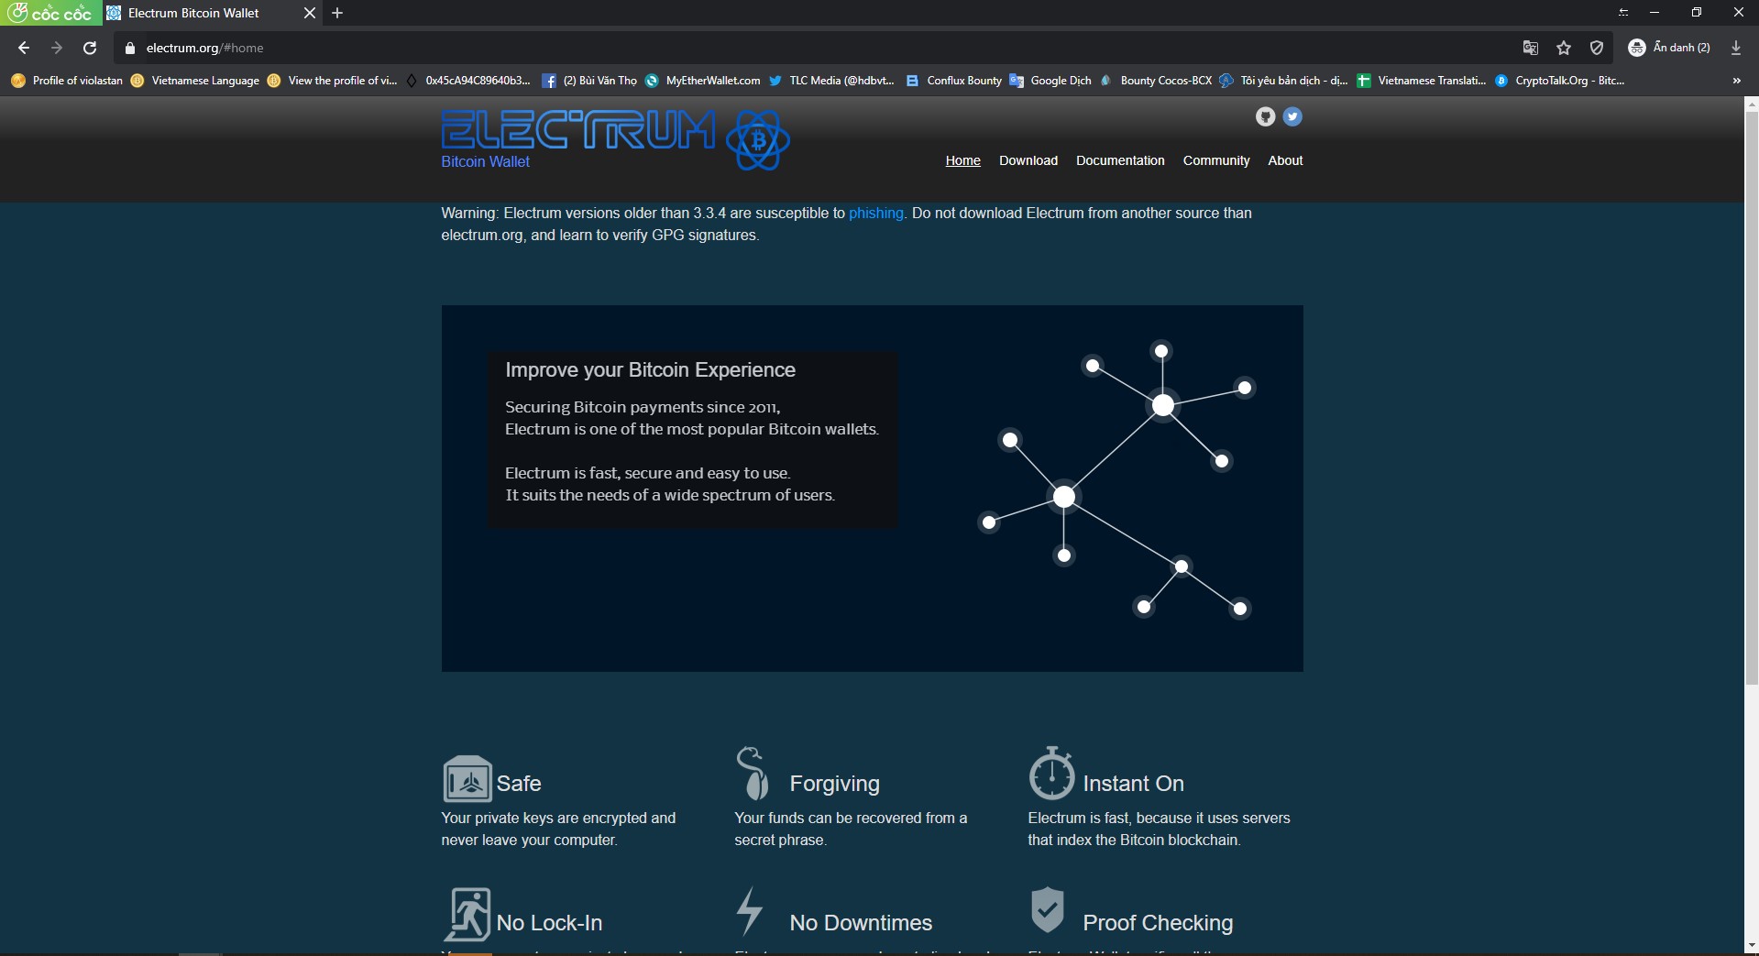Click the Twitter icon in site header
This screenshot has height=956, width=1759.
[x=1292, y=116]
